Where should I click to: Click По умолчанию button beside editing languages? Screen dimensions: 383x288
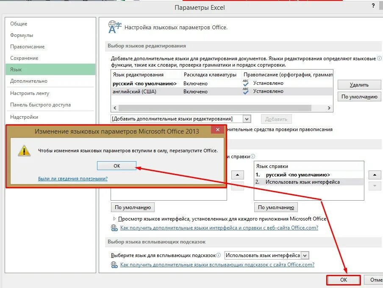(x=359, y=97)
